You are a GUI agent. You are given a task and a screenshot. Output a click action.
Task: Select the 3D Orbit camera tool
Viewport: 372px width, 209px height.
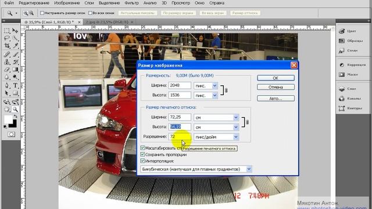point(15,102)
